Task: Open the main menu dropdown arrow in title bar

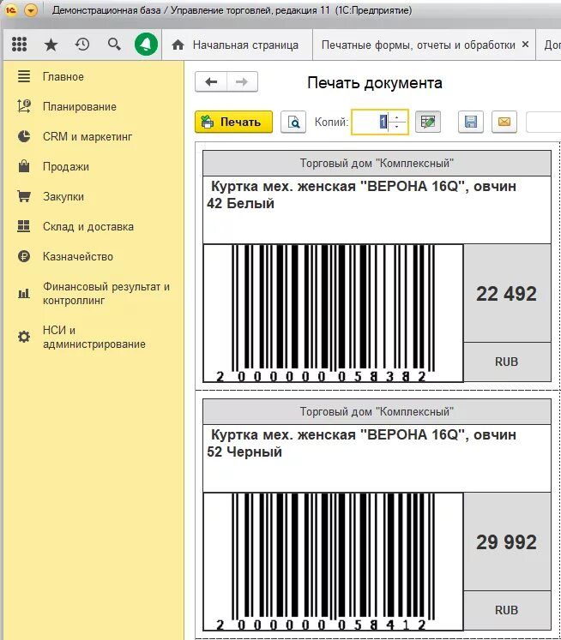Action: coord(31,10)
